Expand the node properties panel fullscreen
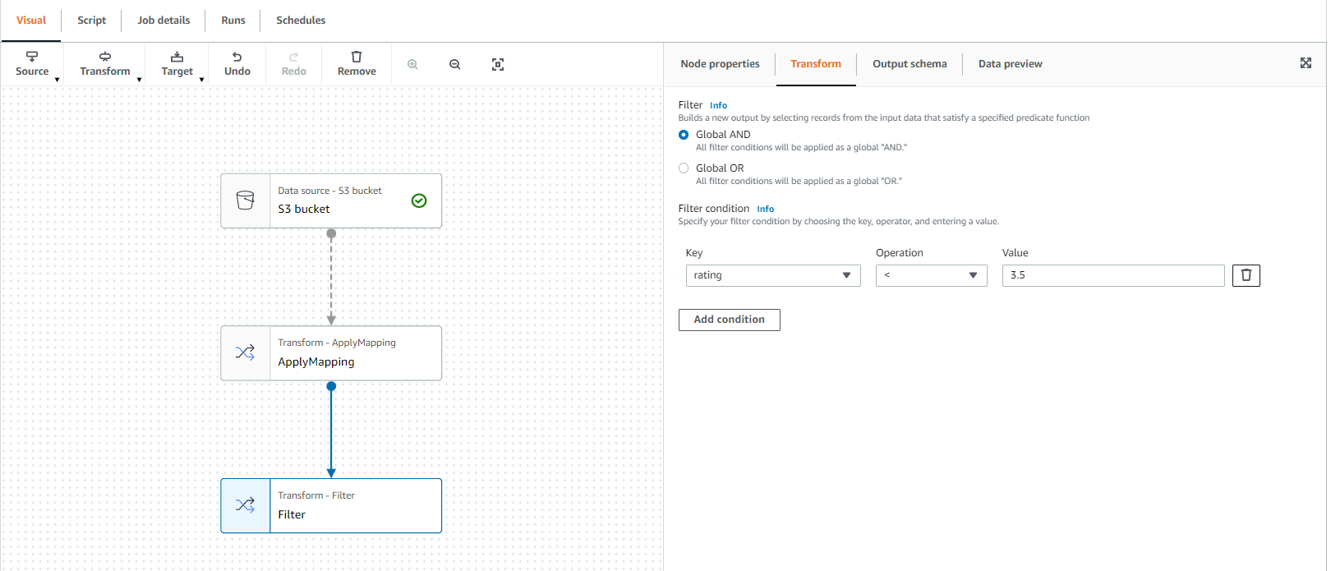Viewport: 1331px width, 571px height. (x=1306, y=63)
